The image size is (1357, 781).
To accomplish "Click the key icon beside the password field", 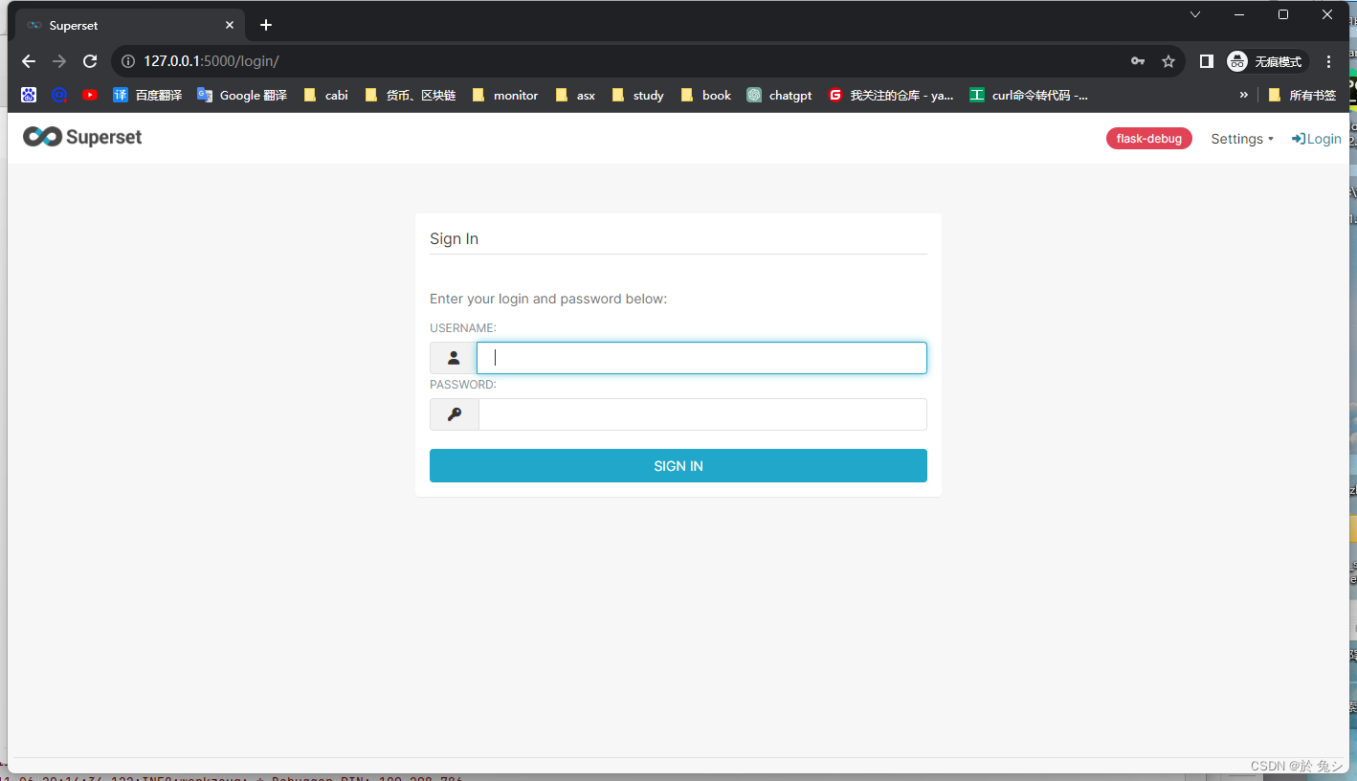I will point(455,414).
